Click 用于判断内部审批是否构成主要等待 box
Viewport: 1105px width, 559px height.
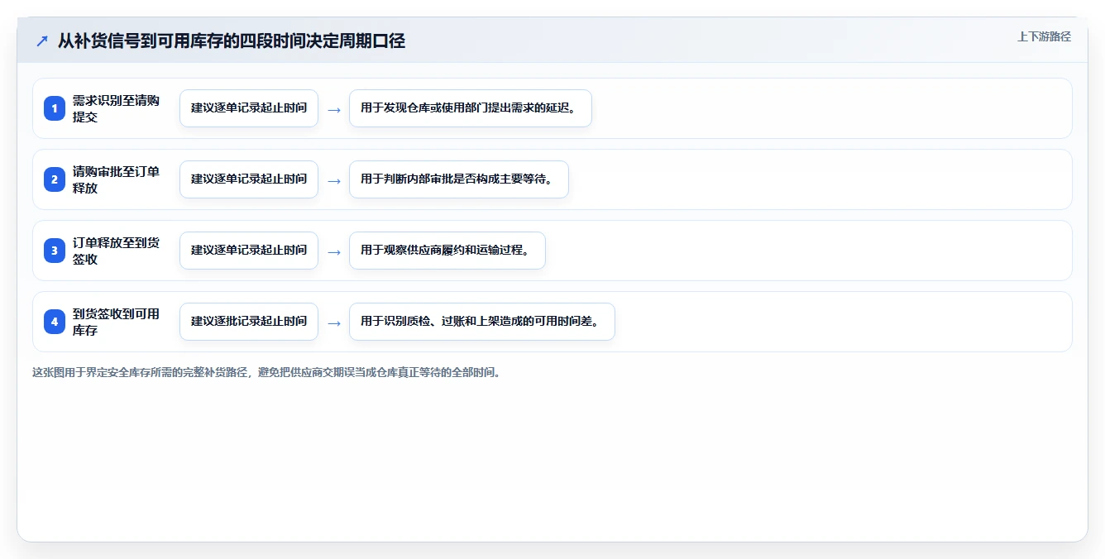coord(459,179)
